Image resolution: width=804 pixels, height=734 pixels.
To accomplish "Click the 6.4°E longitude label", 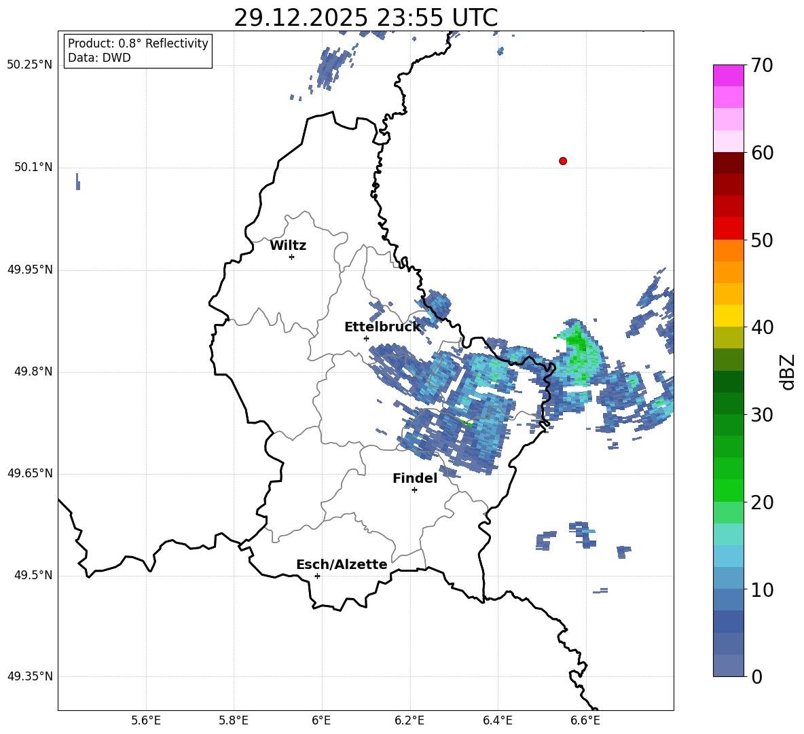I will point(497,720).
